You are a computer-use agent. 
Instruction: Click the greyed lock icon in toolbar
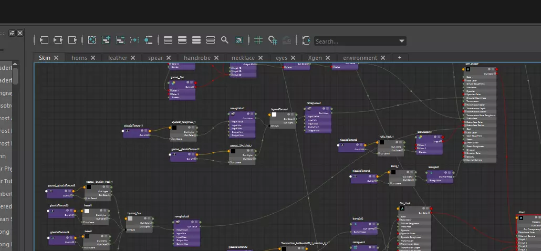click(x=287, y=40)
